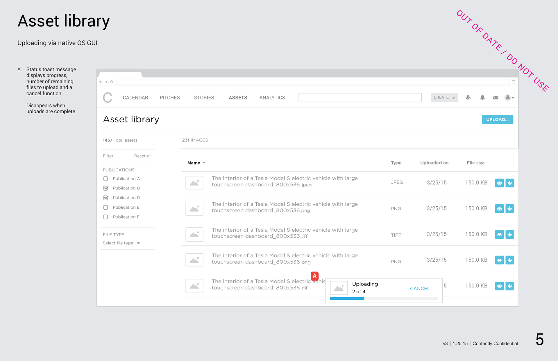The image size is (558, 361).
Task: Download the .jpeg Tesla asset
Action: point(509,183)
